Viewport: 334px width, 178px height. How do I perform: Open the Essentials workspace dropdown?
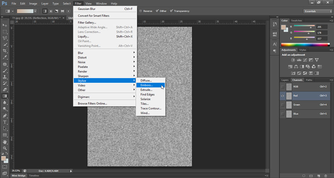(x=318, y=11)
